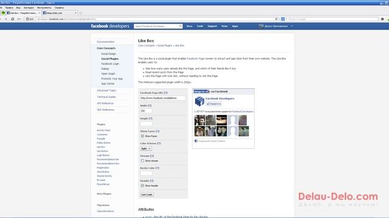
Task: Reload the page with the refresh icon
Action: (12, 19)
